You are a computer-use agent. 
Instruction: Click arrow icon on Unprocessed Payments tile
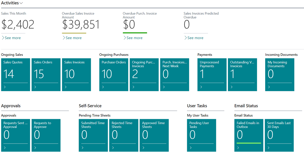(x=201, y=87)
